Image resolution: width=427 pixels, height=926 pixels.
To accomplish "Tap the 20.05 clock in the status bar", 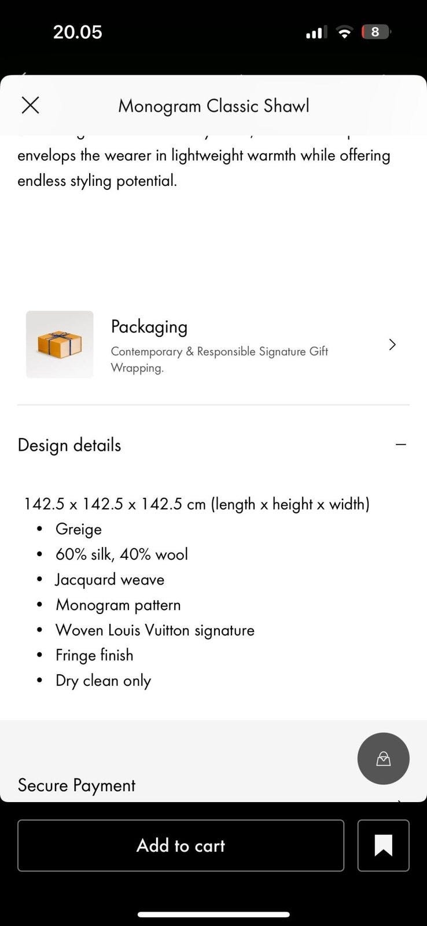I will (78, 32).
